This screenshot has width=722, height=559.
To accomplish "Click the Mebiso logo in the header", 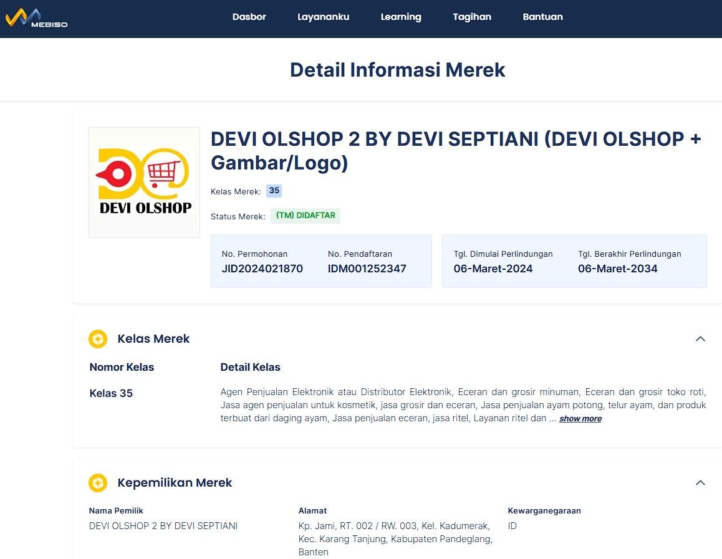I will tap(36, 19).
